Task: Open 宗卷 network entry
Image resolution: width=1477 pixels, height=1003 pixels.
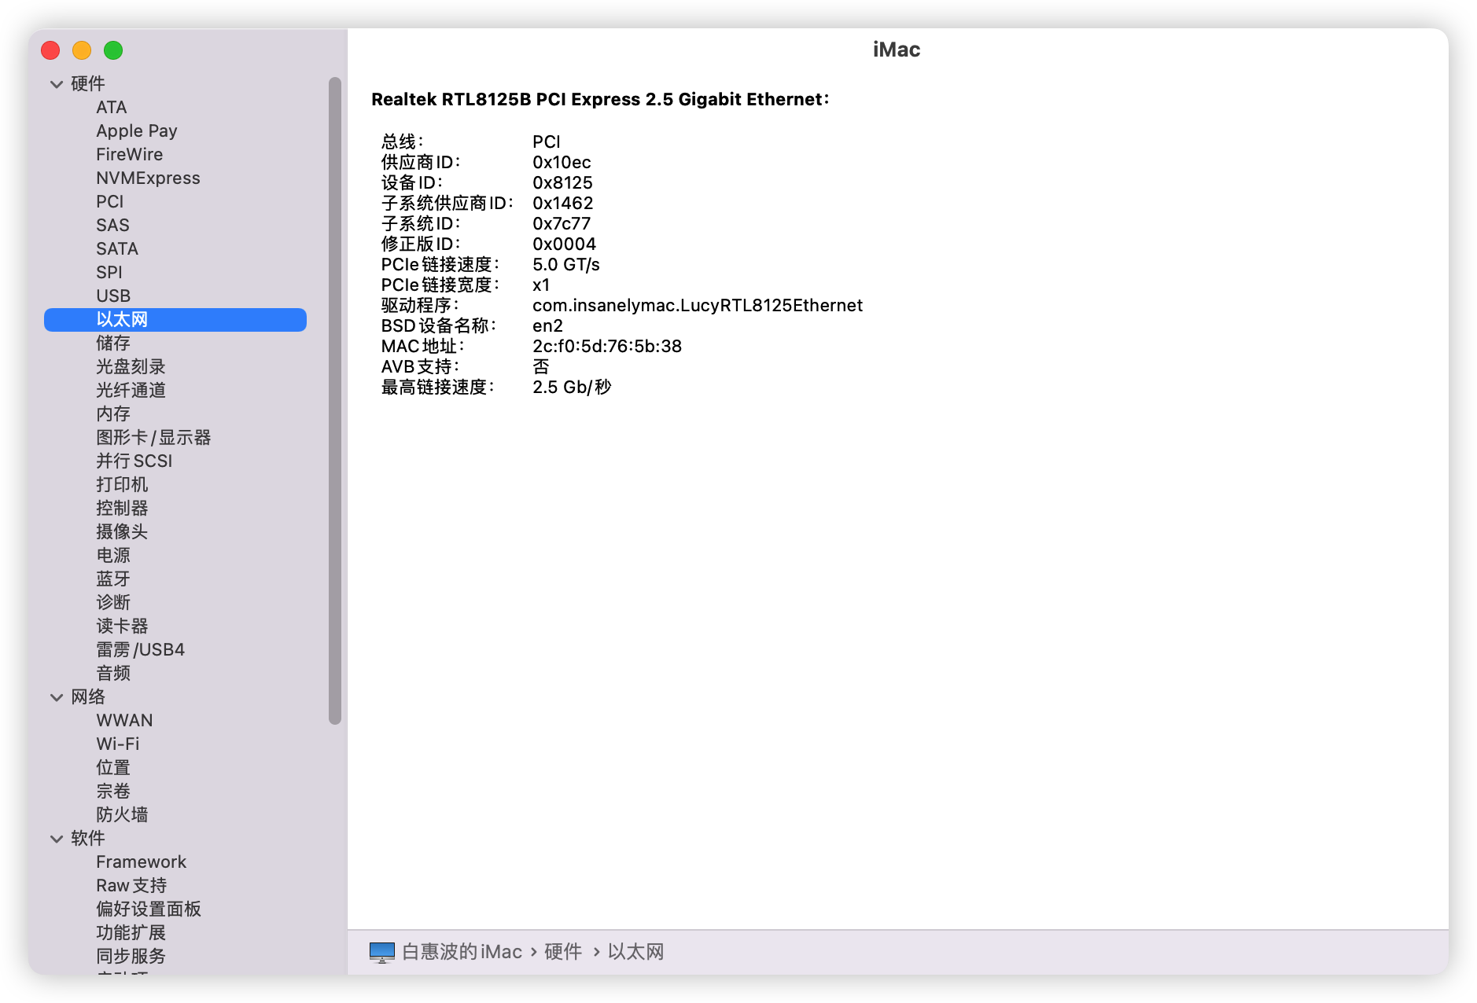Action: point(113,792)
